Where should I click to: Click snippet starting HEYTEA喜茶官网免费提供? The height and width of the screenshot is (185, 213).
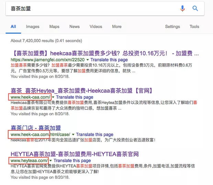click(103, 169)
